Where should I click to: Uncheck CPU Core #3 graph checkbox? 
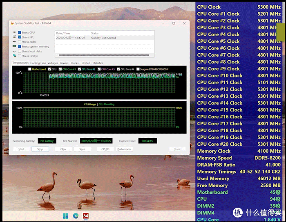point(99,69)
